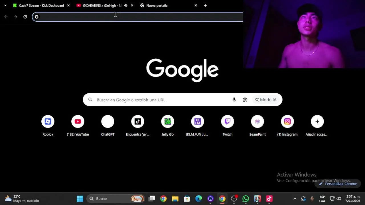Go forward with the forward arrow
The width and height of the screenshot is (365, 205).
click(x=15, y=17)
